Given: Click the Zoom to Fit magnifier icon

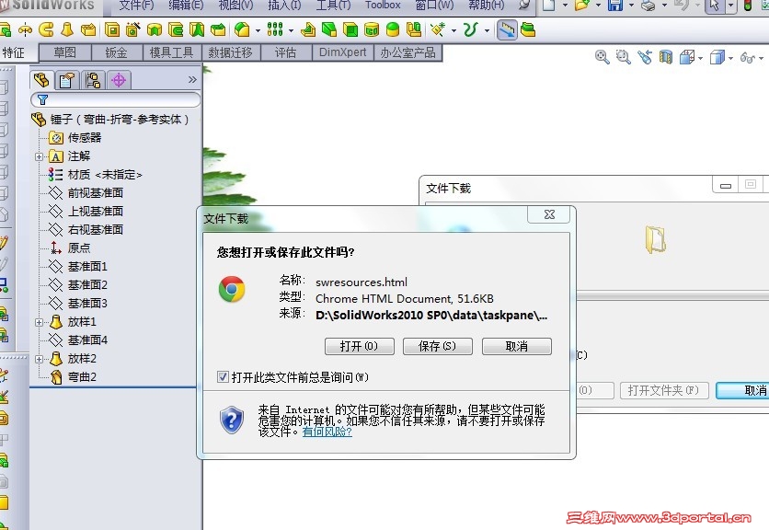Looking at the screenshot, I should (x=602, y=57).
